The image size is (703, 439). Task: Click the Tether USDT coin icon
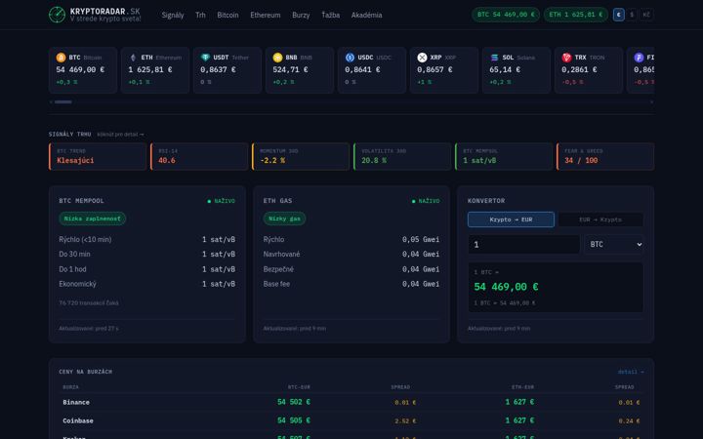pyautogui.click(x=205, y=58)
